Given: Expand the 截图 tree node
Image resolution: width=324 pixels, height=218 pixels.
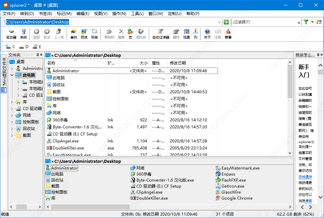Looking at the screenshot, I should click(12, 135).
